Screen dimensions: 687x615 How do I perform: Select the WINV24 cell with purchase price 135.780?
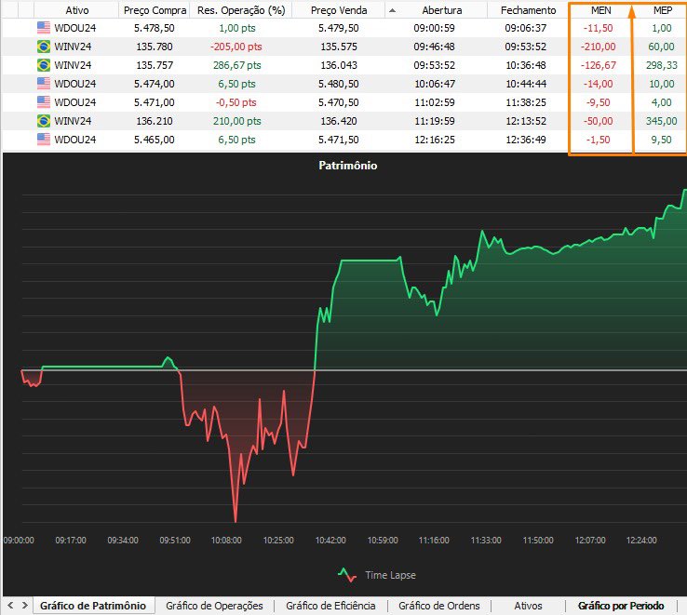pos(73,47)
